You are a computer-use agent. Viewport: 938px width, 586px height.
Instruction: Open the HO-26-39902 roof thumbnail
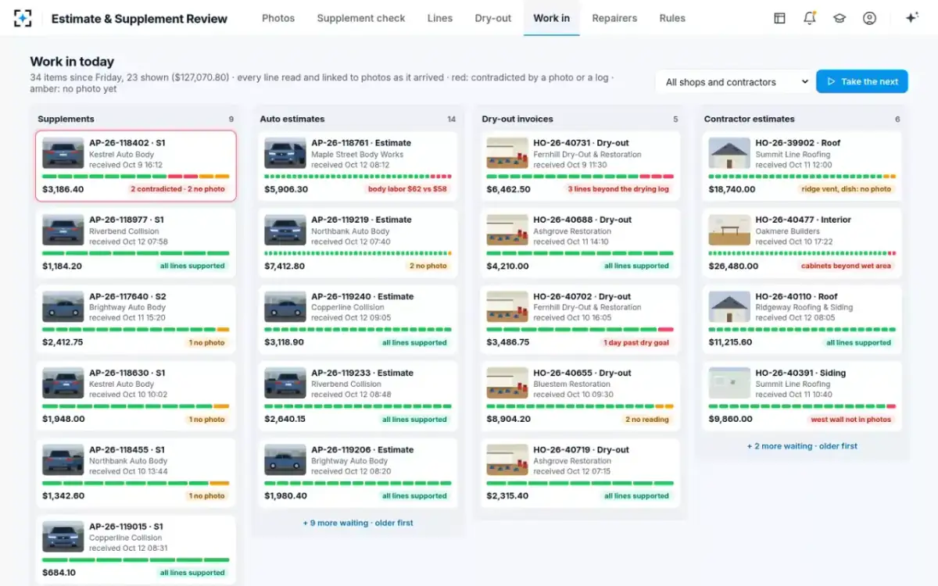(x=729, y=153)
